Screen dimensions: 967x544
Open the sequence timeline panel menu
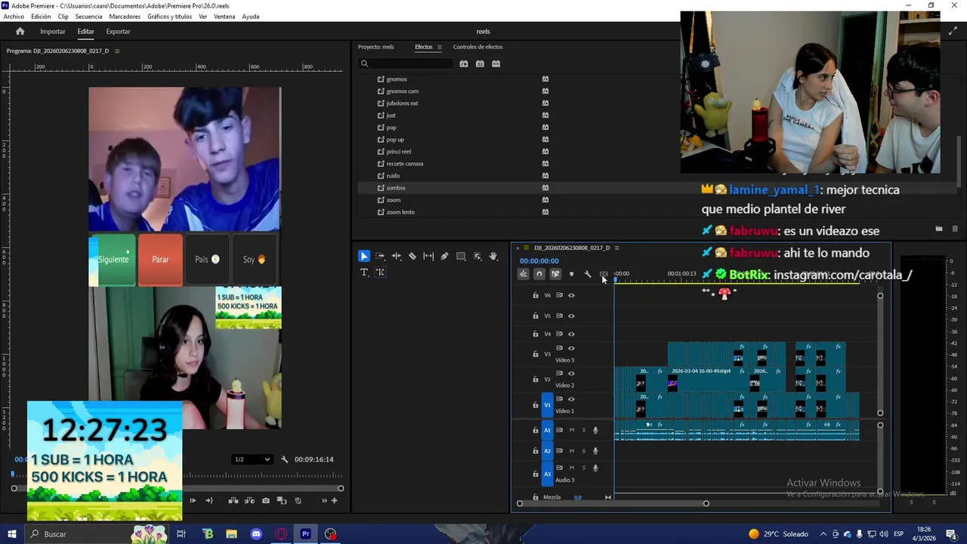[616, 248]
